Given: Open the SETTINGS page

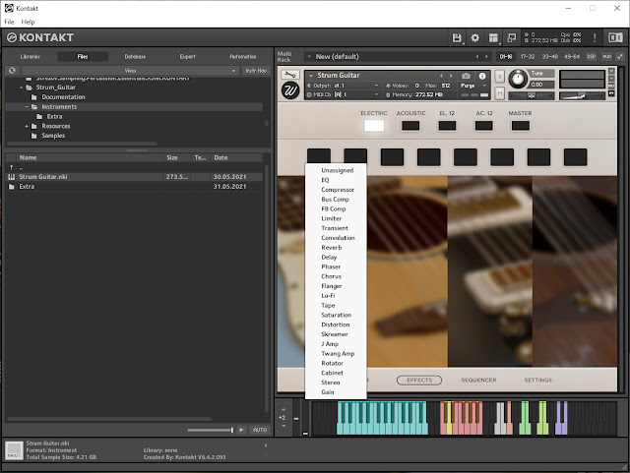Looking at the screenshot, I should point(538,380).
